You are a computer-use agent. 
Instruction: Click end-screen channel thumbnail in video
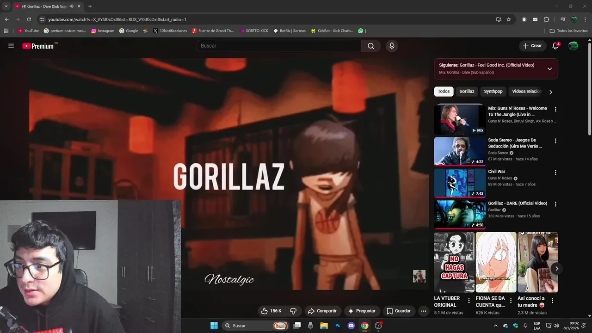click(x=419, y=276)
